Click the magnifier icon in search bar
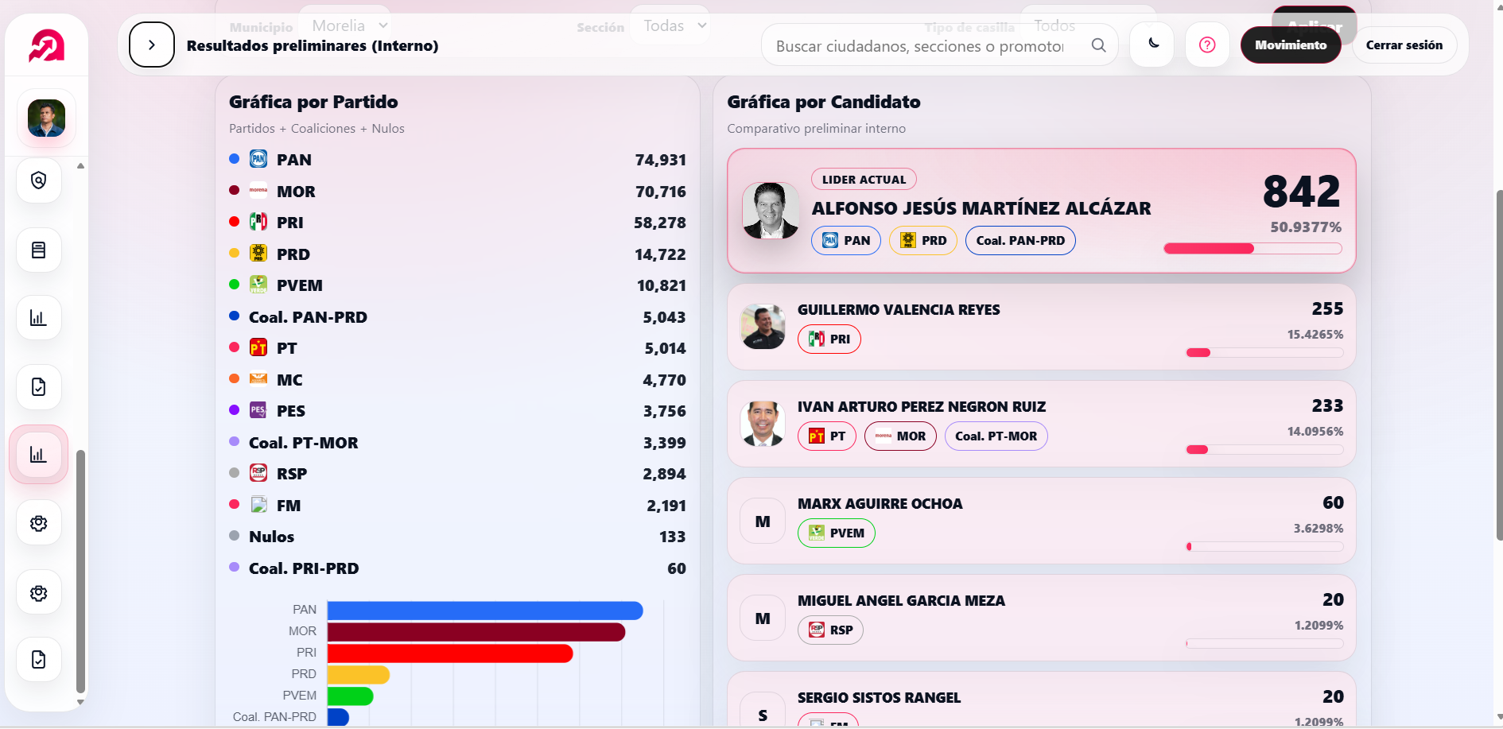This screenshot has height=729, width=1503. click(1098, 45)
